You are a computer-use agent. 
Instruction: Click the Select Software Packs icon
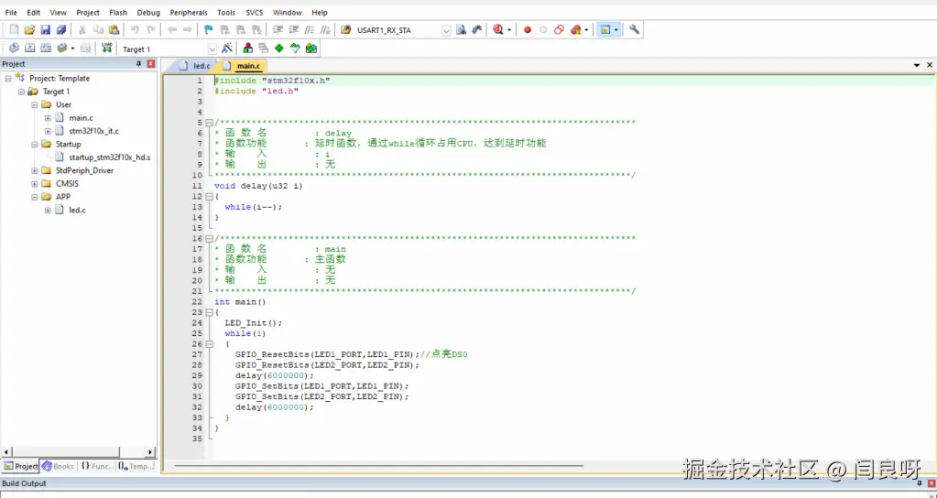coord(295,49)
